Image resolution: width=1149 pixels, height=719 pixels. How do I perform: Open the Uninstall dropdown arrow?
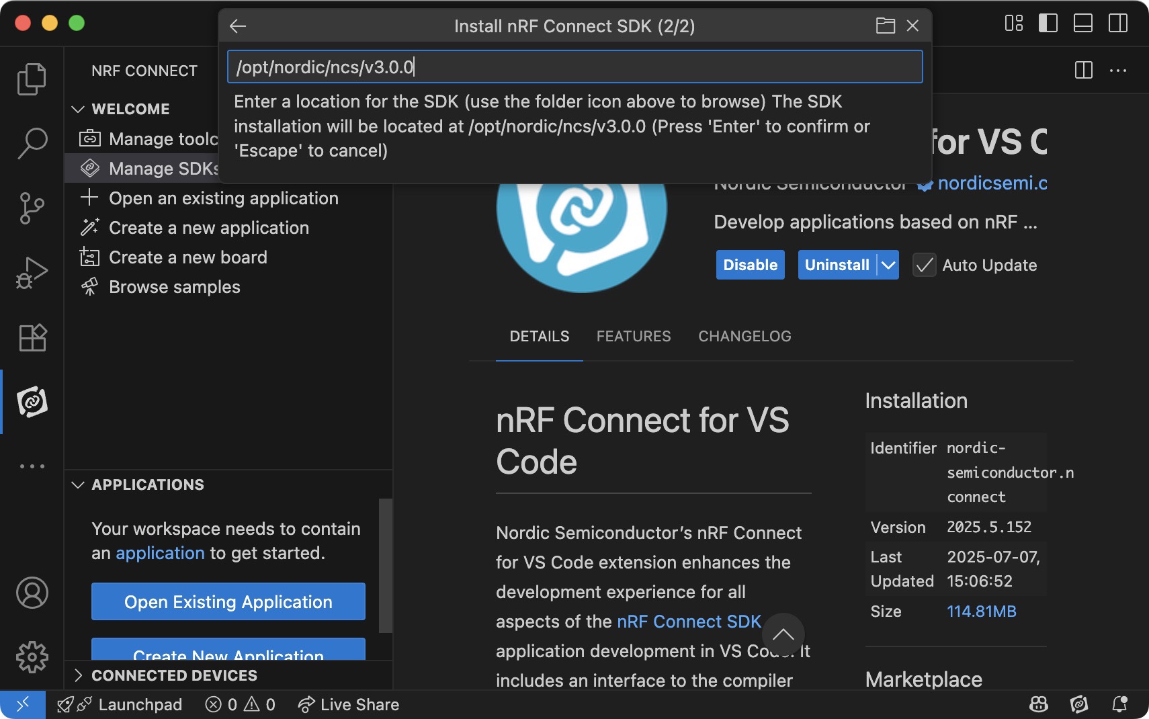(x=888, y=265)
